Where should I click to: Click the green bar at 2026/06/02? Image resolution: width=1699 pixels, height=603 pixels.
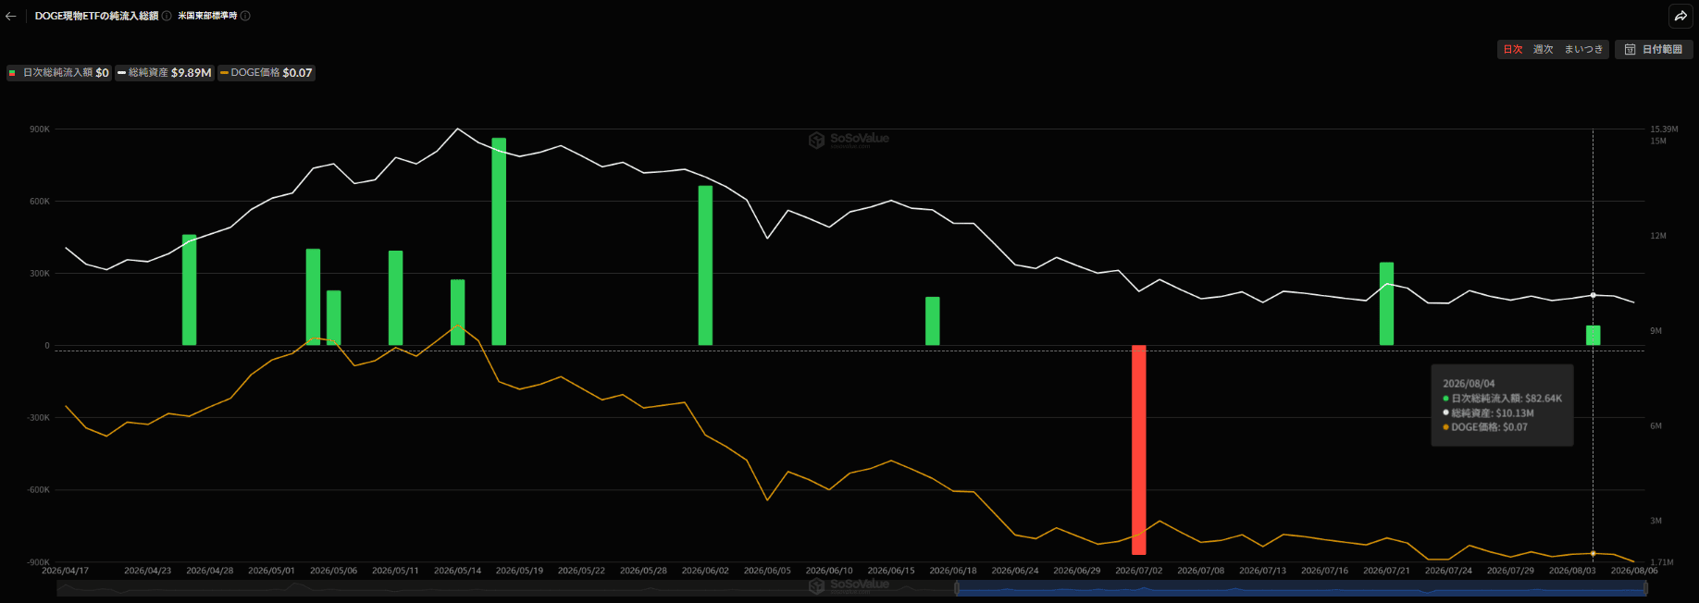click(x=705, y=265)
